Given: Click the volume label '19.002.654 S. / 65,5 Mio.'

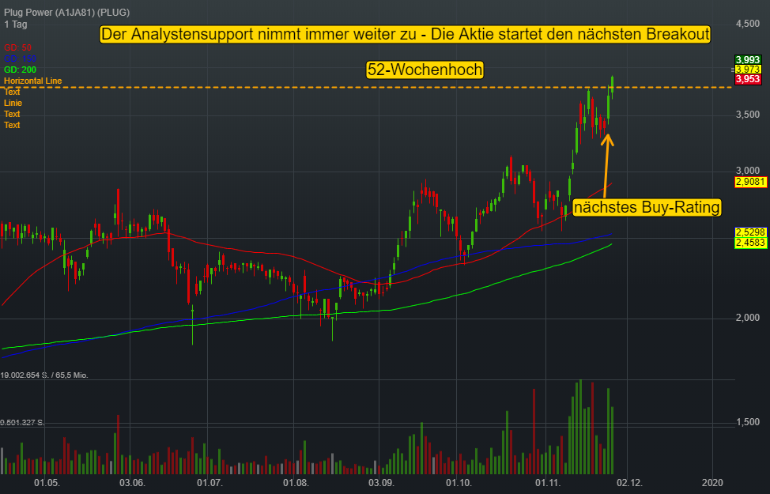Looking at the screenshot, I should [44, 375].
